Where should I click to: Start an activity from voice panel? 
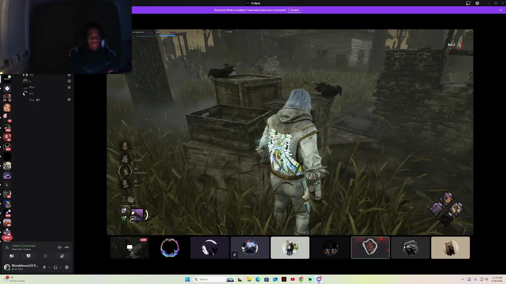(x=45, y=256)
